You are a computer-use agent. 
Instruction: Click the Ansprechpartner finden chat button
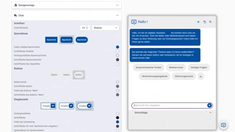148,68
